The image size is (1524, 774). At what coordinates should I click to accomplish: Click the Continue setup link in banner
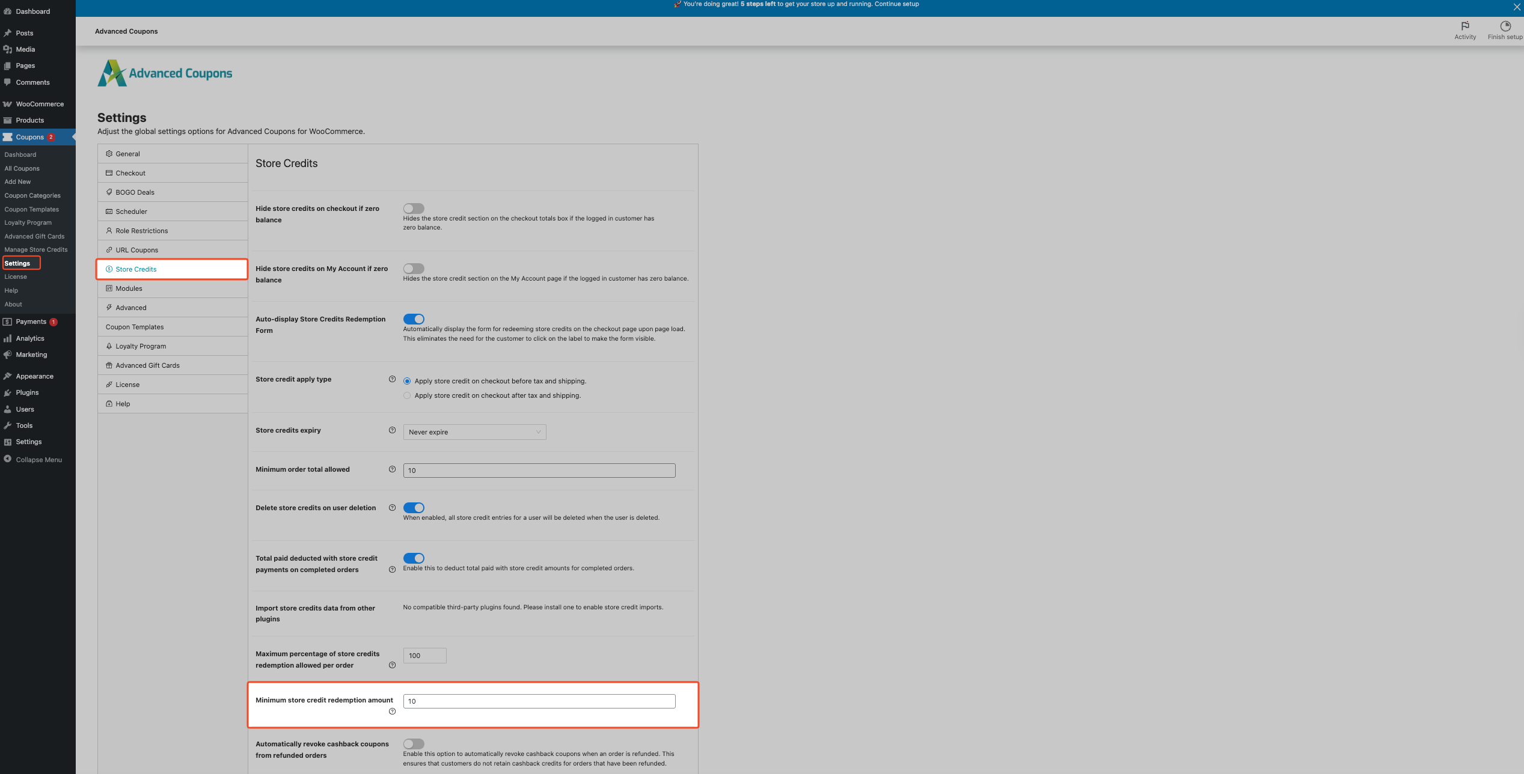896,4
